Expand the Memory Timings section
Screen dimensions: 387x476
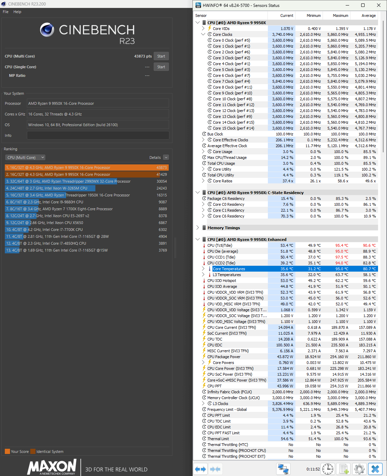click(x=198, y=228)
